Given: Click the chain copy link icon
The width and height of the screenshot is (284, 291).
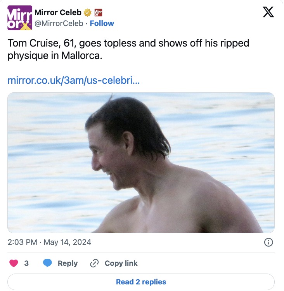Looking at the screenshot, I should click(94, 263).
